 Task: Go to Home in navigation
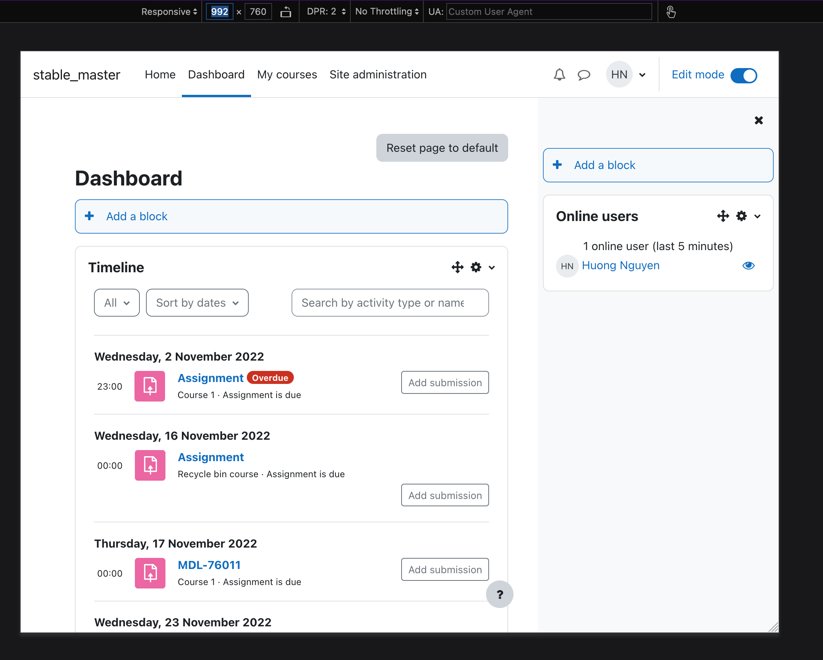tap(160, 75)
